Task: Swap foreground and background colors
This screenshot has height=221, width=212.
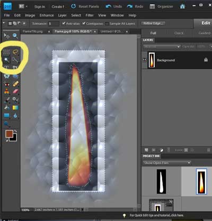Action: (x=15, y=131)
